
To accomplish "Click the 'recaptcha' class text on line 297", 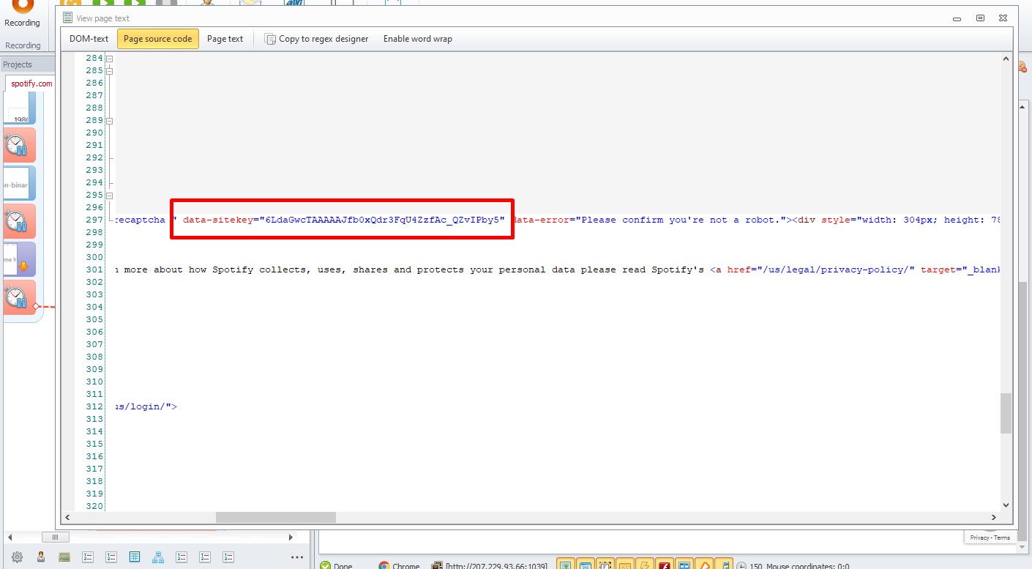I will coord(141,220).
